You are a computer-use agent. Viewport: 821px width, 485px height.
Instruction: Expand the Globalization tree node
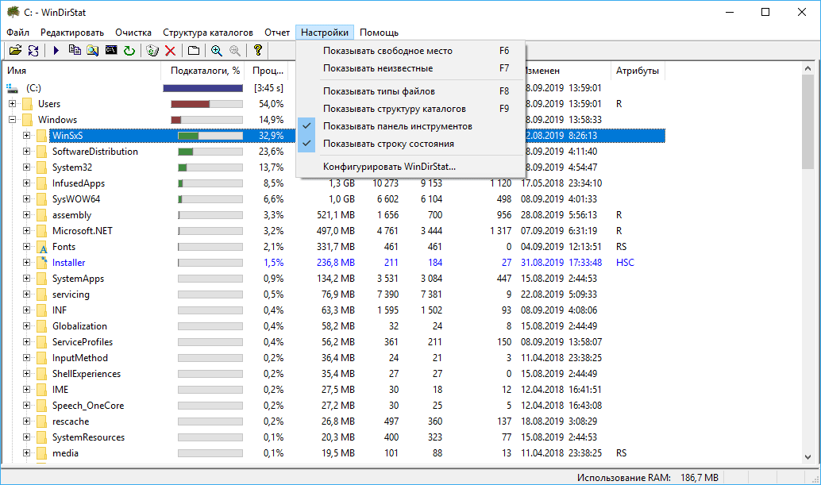pos(26,326)
